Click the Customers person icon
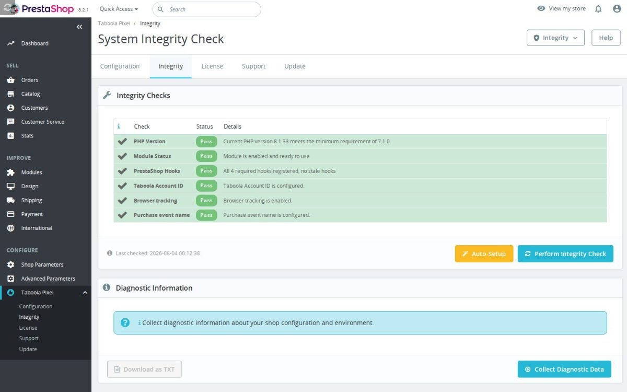627x392 pixels. click(10, 108)
